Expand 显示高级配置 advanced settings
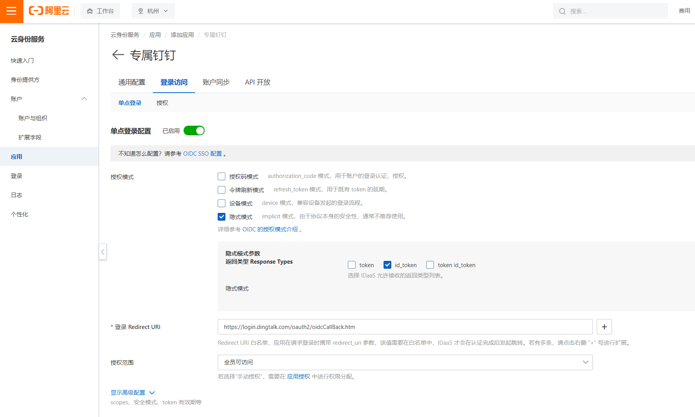This screenshot has width=695, height=417. (132, 393)
